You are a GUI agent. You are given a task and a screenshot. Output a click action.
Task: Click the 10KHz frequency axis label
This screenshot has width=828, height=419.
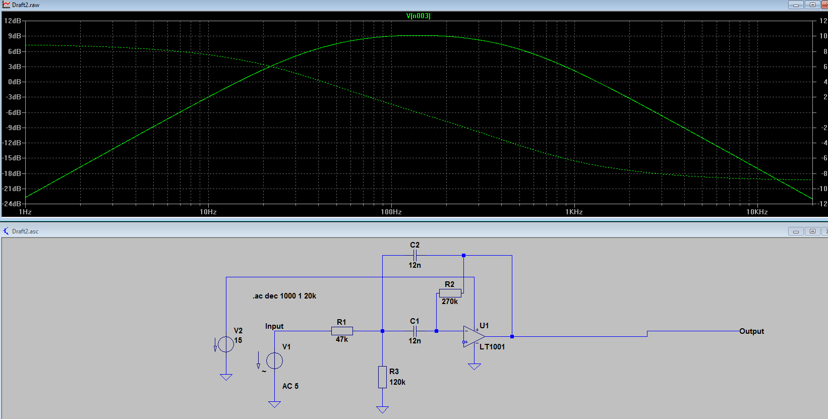[757, 212]
